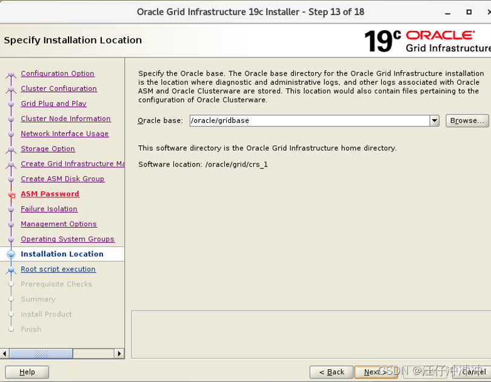This screenshot has height=382, width=491.
Task: Open Network Interface Usage step
Action: pyautogui.click(x=65, y=134)
